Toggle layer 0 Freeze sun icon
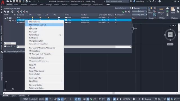 point(40,17)
